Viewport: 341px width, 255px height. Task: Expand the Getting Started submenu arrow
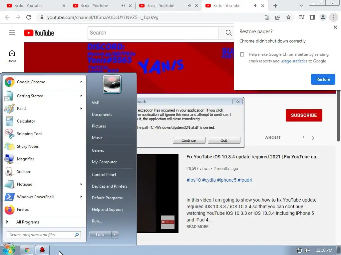(x=81, y=96)
